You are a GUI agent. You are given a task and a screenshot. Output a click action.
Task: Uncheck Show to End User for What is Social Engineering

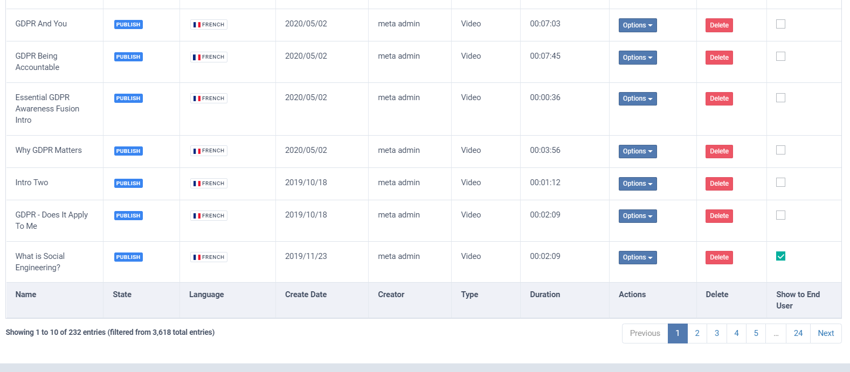pyautogui.click(x=780, y=256)
